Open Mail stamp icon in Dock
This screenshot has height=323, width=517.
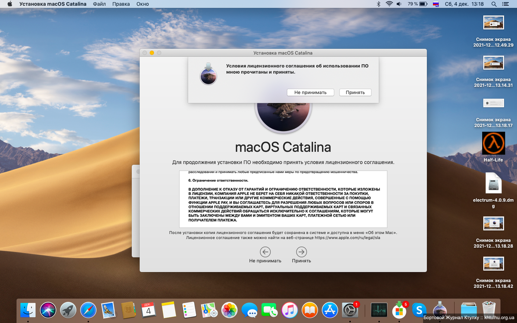pos(109,309)
